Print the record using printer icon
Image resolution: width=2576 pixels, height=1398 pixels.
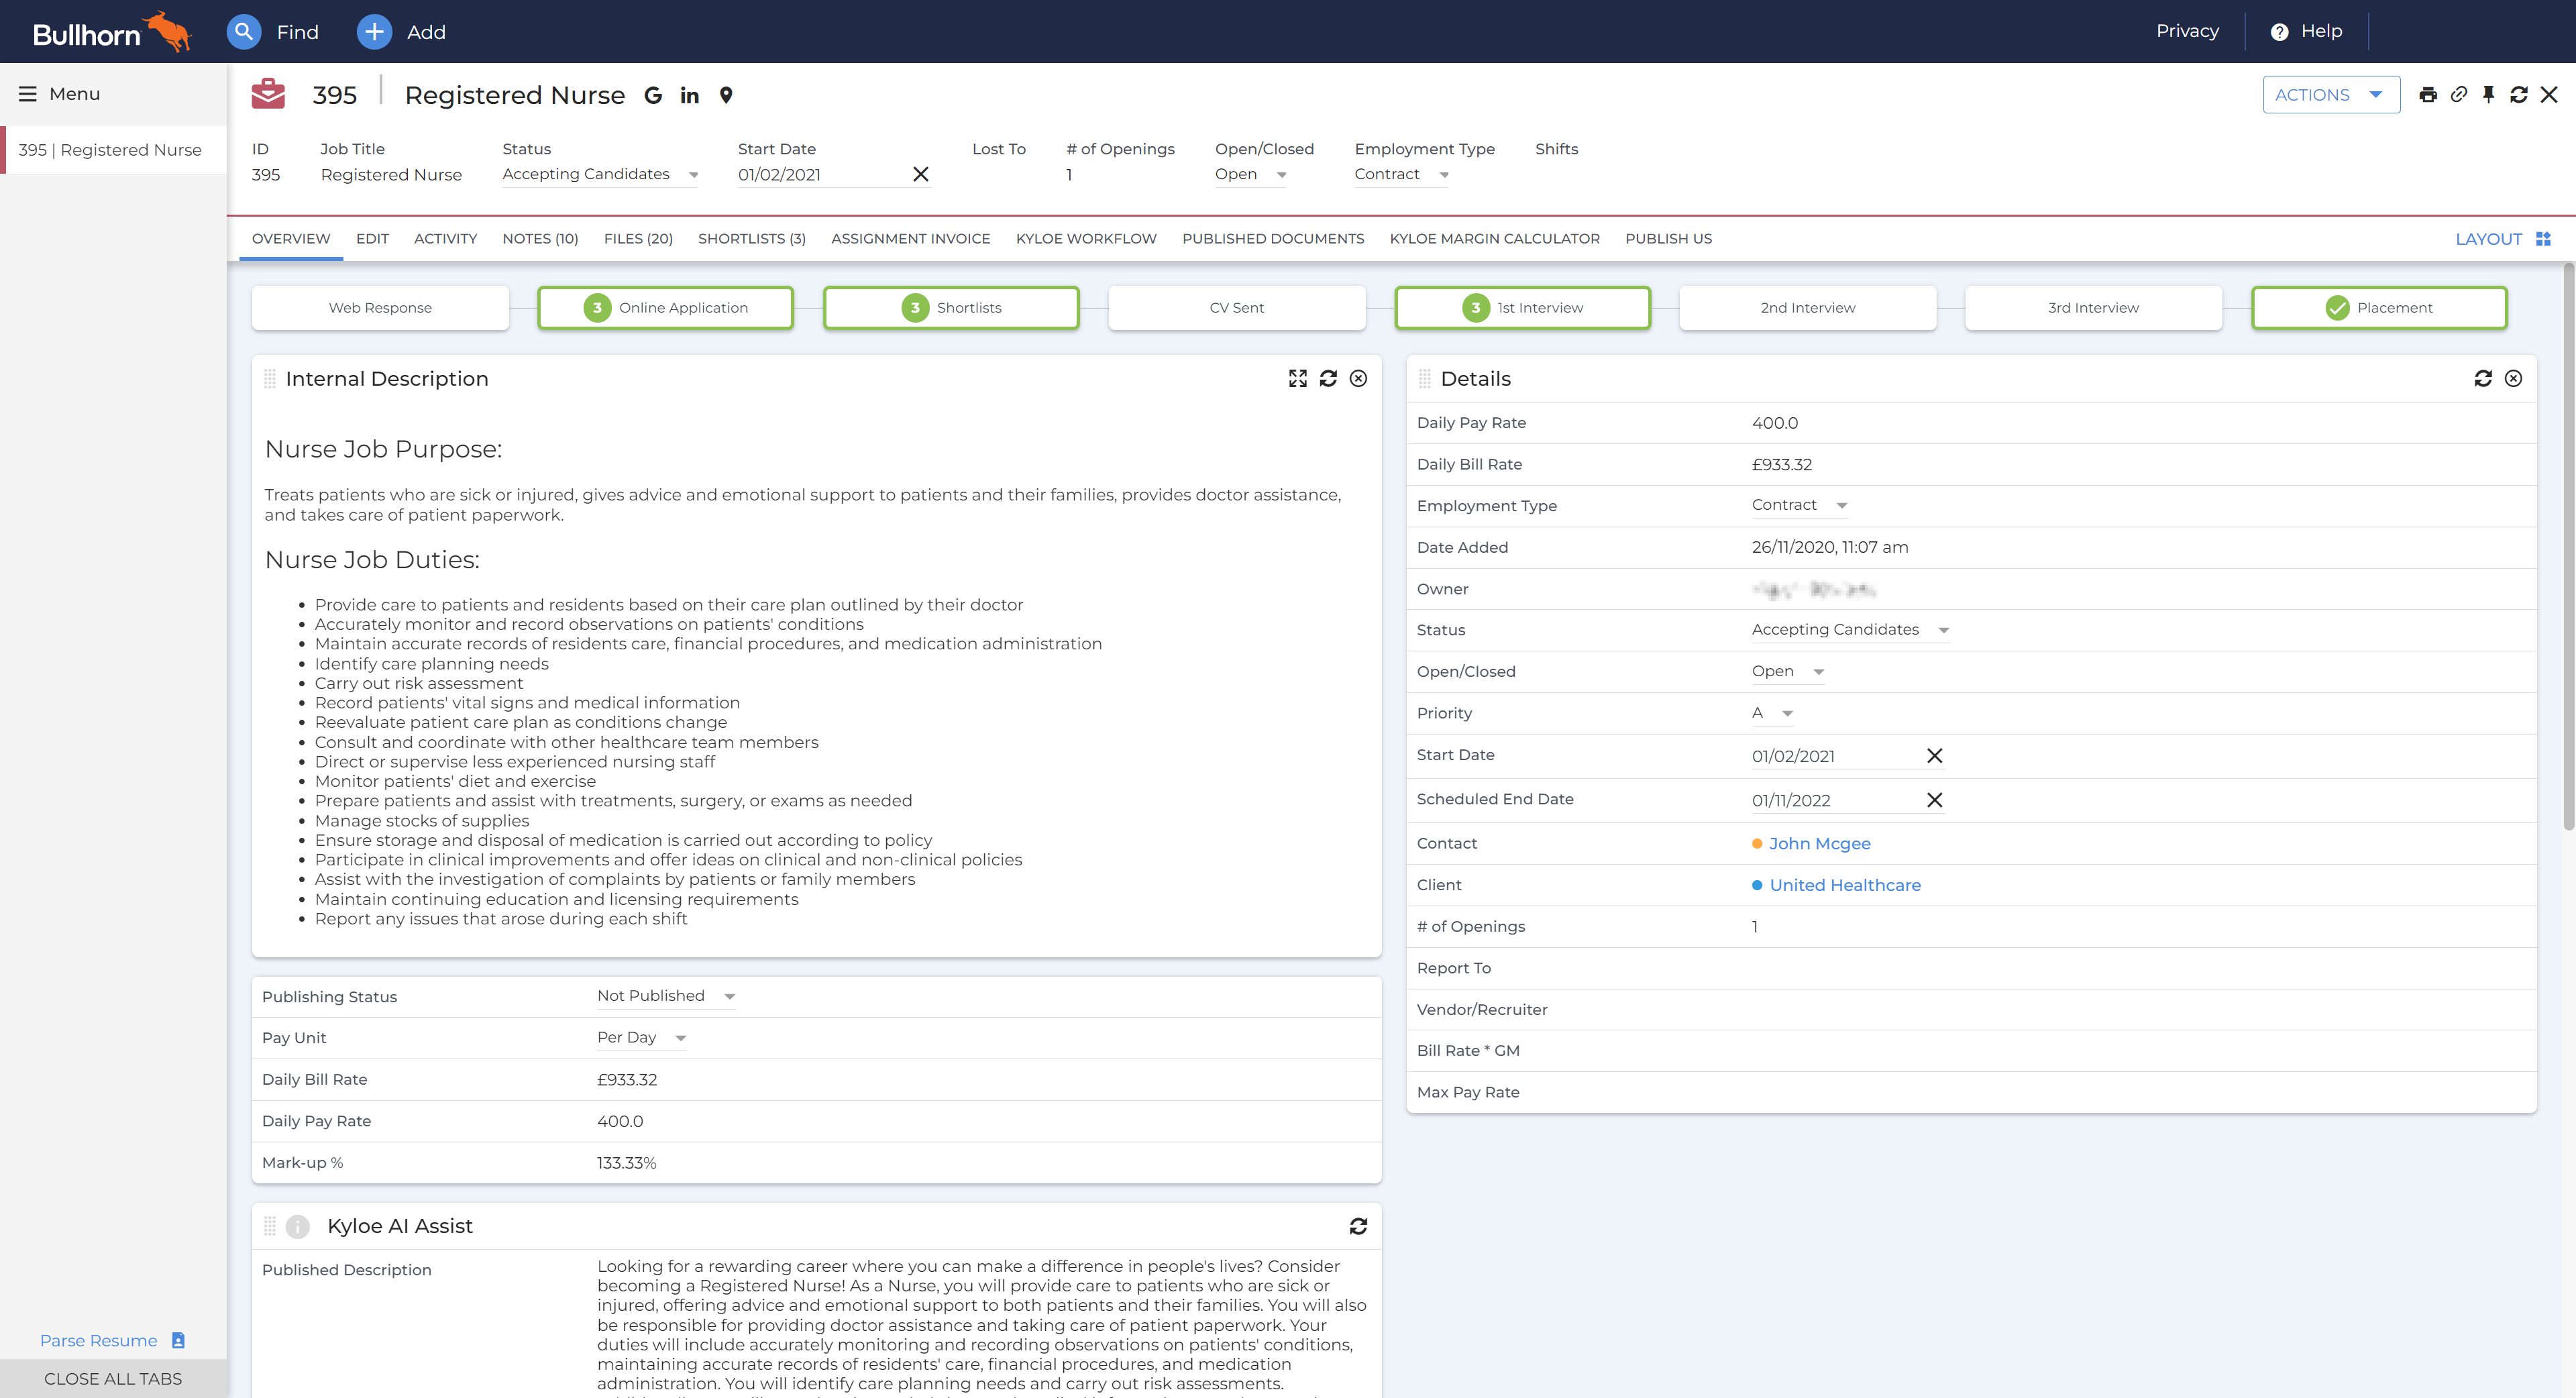click(x=2428, y=95)
